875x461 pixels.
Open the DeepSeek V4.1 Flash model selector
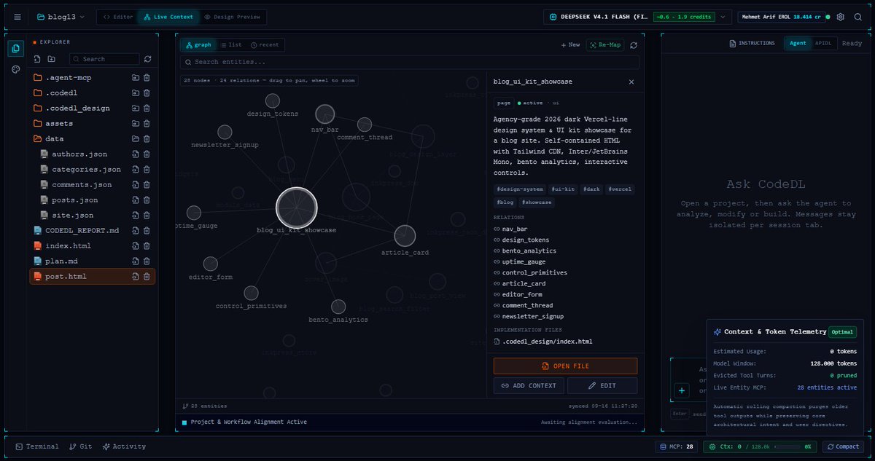point(638,17)
